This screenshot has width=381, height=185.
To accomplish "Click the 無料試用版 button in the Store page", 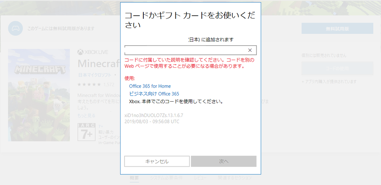I will coord(337,29).
